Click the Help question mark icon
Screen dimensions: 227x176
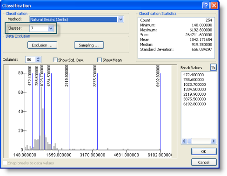pyautogui.click(x=206, y=6)
